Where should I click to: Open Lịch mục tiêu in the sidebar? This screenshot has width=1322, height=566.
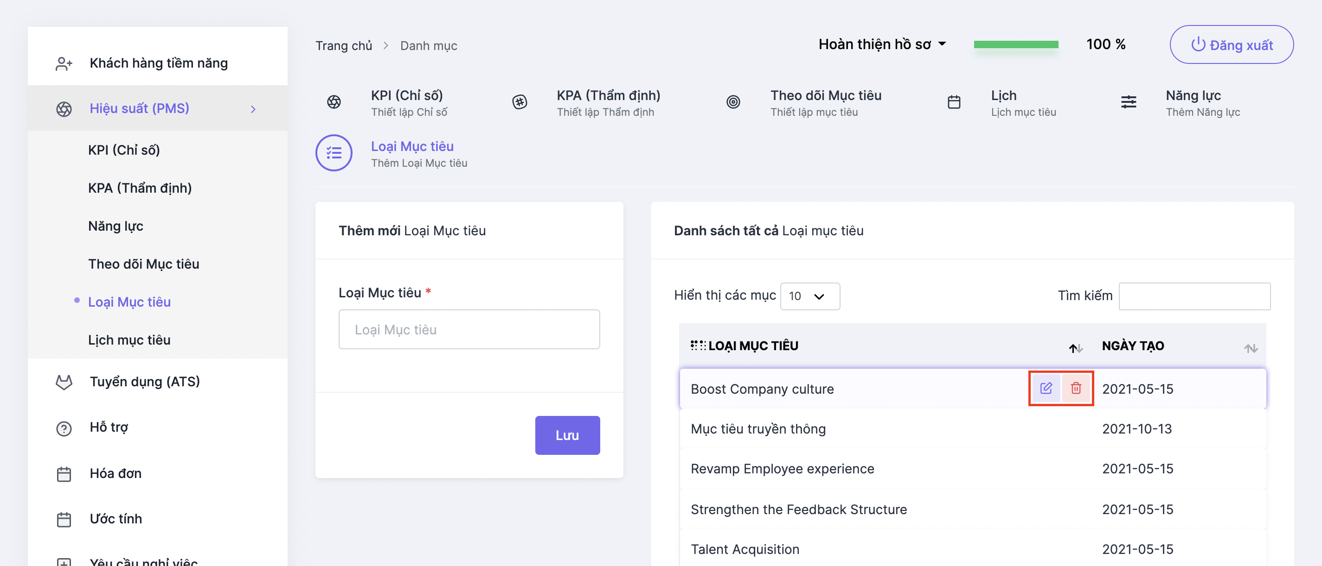coord(129,340)
